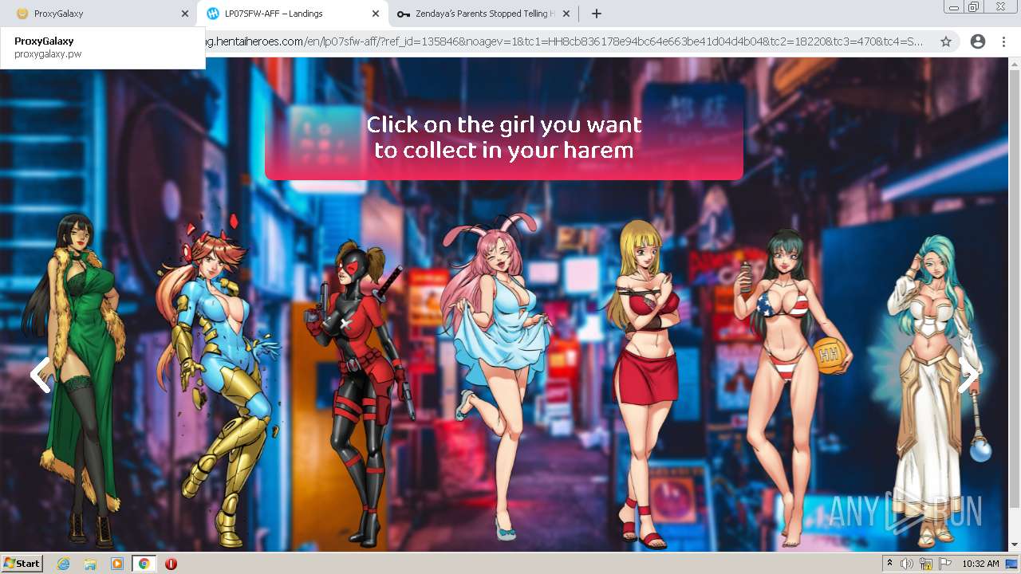Image resolution: width=1021 pixels, height=574 pixels.
Task: Switch to the LP07SFW-AFF Landings tab
Action: (291, 14)
